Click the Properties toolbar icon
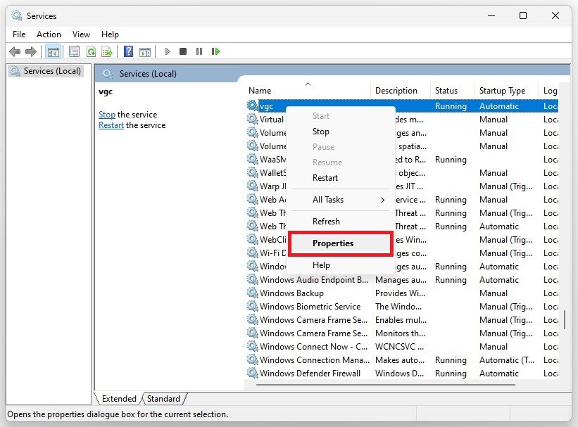This screenshot has width=578, height=427. coord(73,51)
